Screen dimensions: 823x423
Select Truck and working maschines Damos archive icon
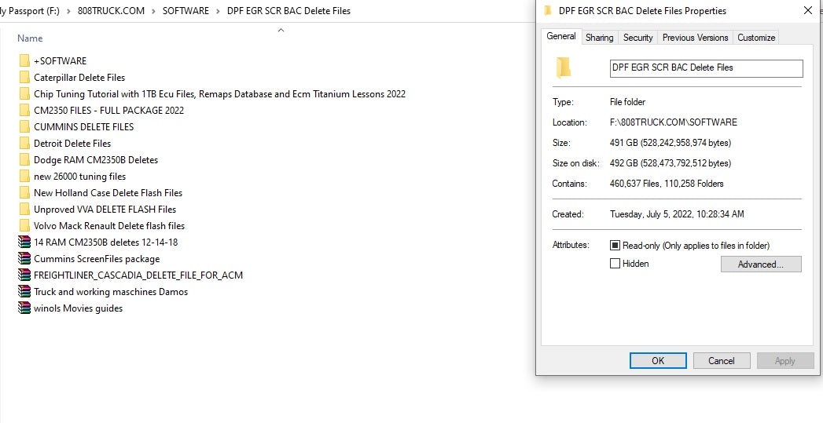[24, 292]
